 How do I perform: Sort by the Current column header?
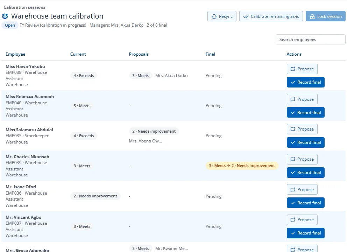coord(78,54)
